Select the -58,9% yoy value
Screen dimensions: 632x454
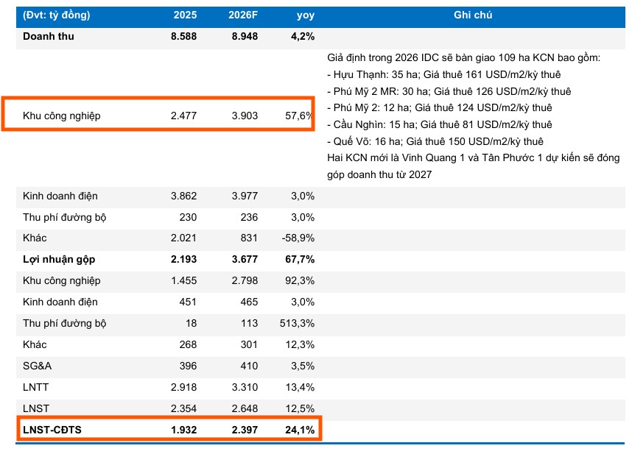(300, 238)
